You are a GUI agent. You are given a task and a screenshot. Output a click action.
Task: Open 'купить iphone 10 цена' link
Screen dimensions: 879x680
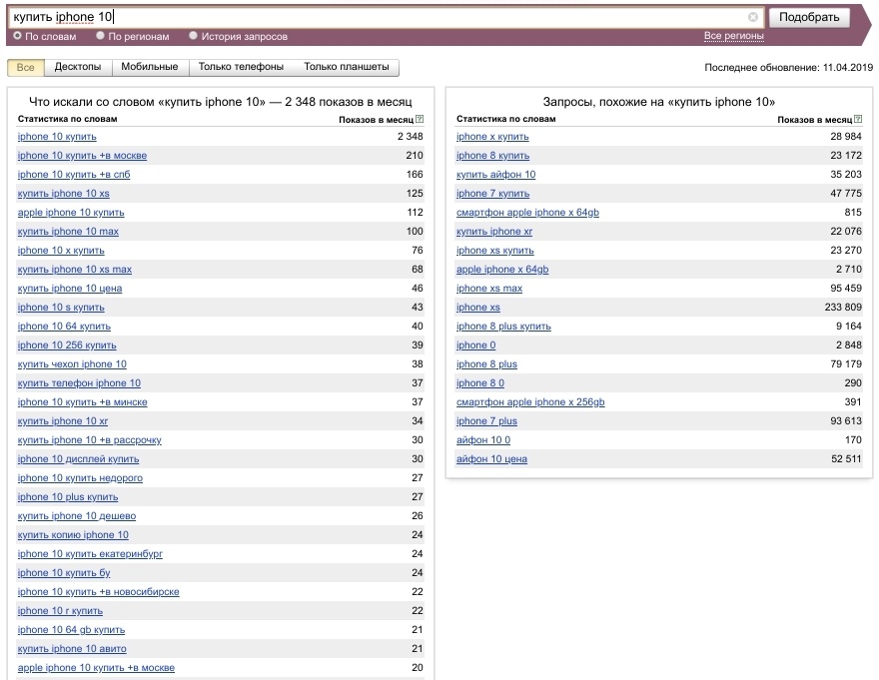pyautogui.click(x=70, y=289)
